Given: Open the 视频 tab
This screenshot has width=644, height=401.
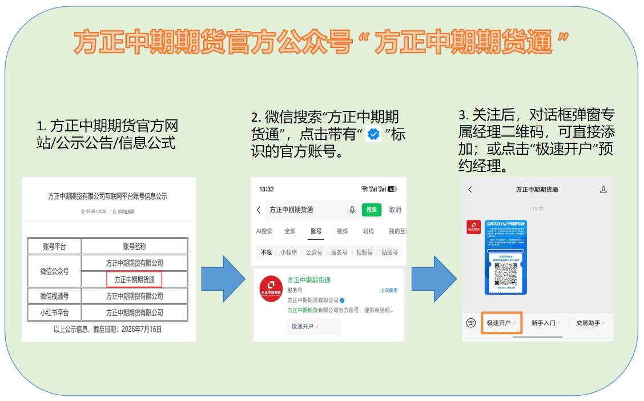Looking at the screenshot, I should coord(342,231).
